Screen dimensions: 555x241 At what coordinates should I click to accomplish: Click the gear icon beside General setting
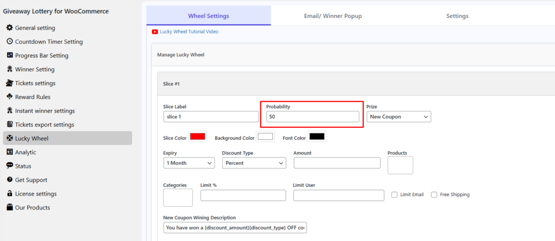pos(9,28)
